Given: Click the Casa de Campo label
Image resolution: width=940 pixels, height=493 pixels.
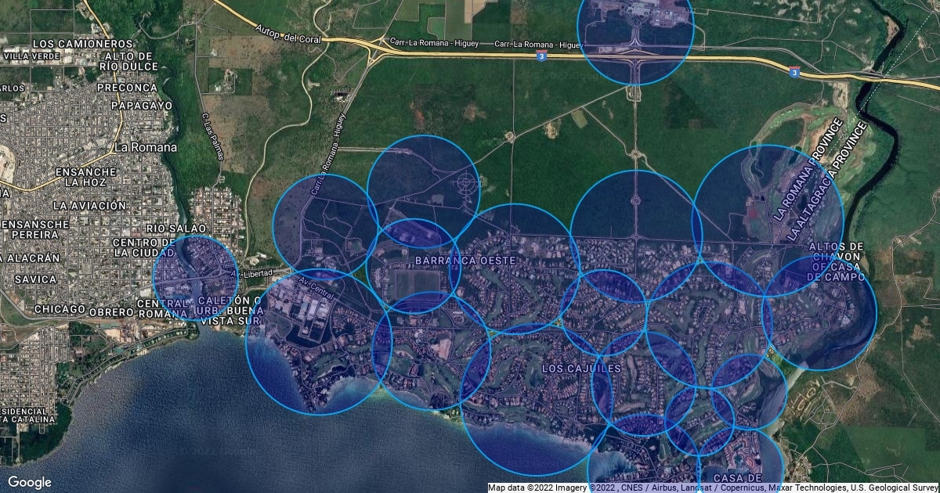Looking at the screenshot, I should point(736,477).
